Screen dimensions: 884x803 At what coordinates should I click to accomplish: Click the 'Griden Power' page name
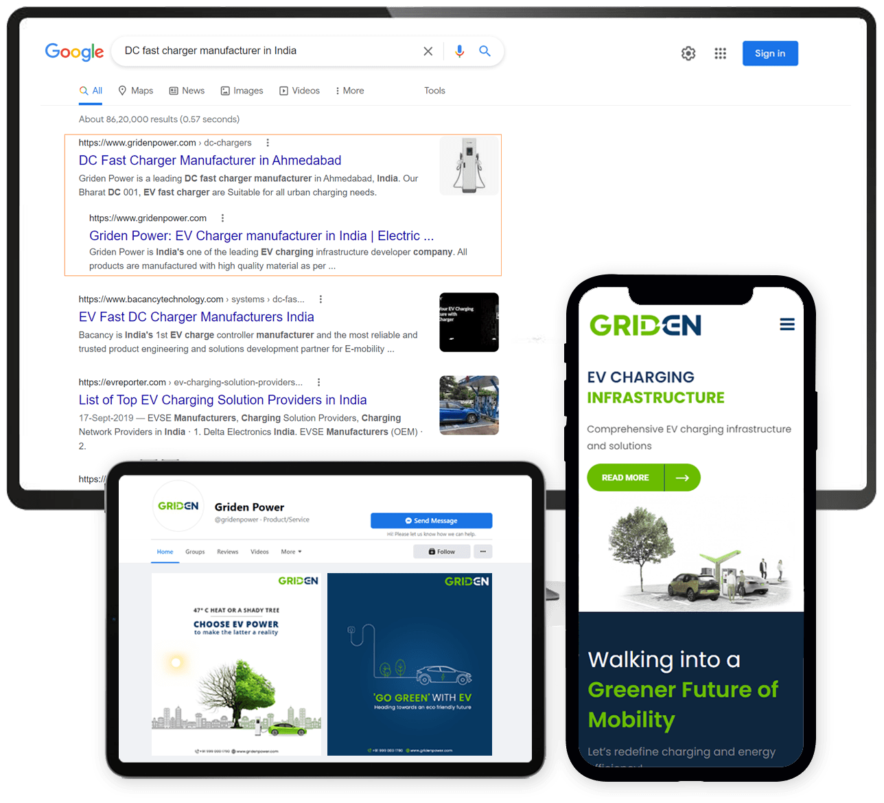click(x=249, y=507)
